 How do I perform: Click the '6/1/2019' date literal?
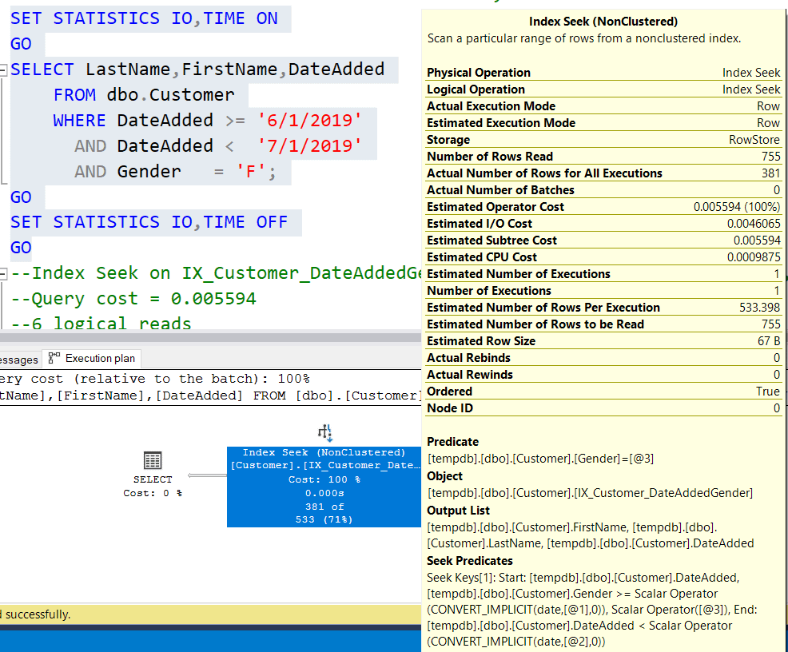tap(309, 121)
